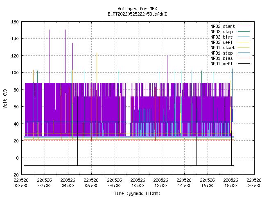Click the NPD2 stop legend label
The height and width of the screenshot is (197, 262).
221,32
